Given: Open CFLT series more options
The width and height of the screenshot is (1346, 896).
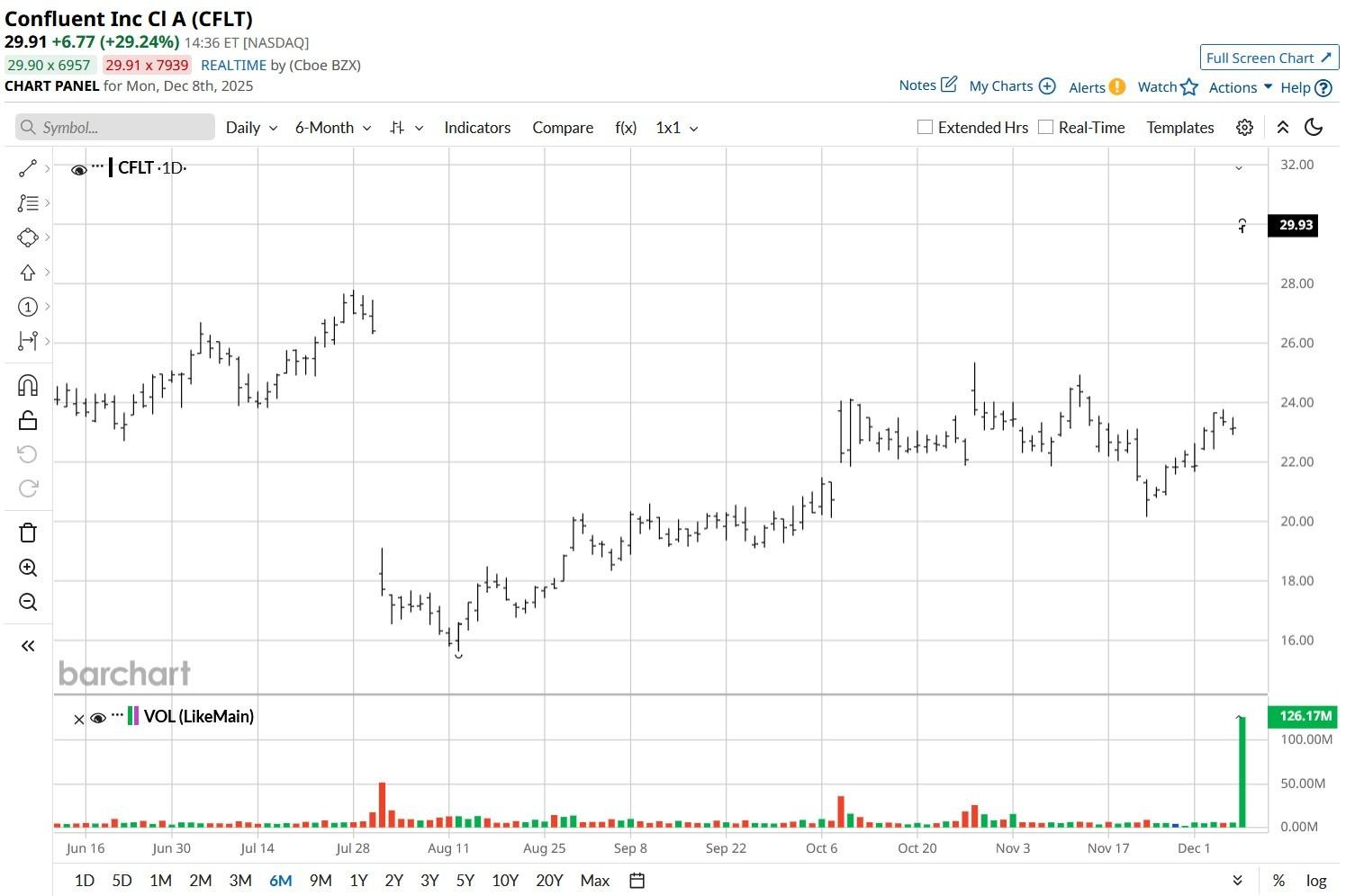Looking at the screenshot, I should coord(98,166).
